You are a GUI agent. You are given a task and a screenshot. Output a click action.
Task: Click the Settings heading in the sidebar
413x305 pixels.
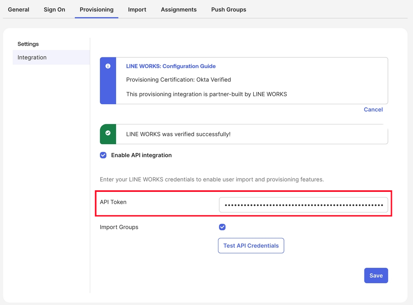click(28, 44)
